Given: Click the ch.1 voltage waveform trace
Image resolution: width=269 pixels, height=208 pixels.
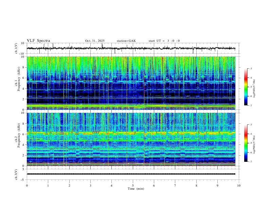Looking at the screenshot, I should pos(131,48).
